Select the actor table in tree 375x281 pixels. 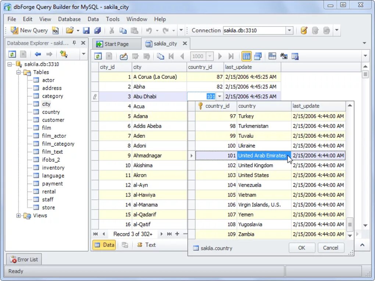click(48, 80)
